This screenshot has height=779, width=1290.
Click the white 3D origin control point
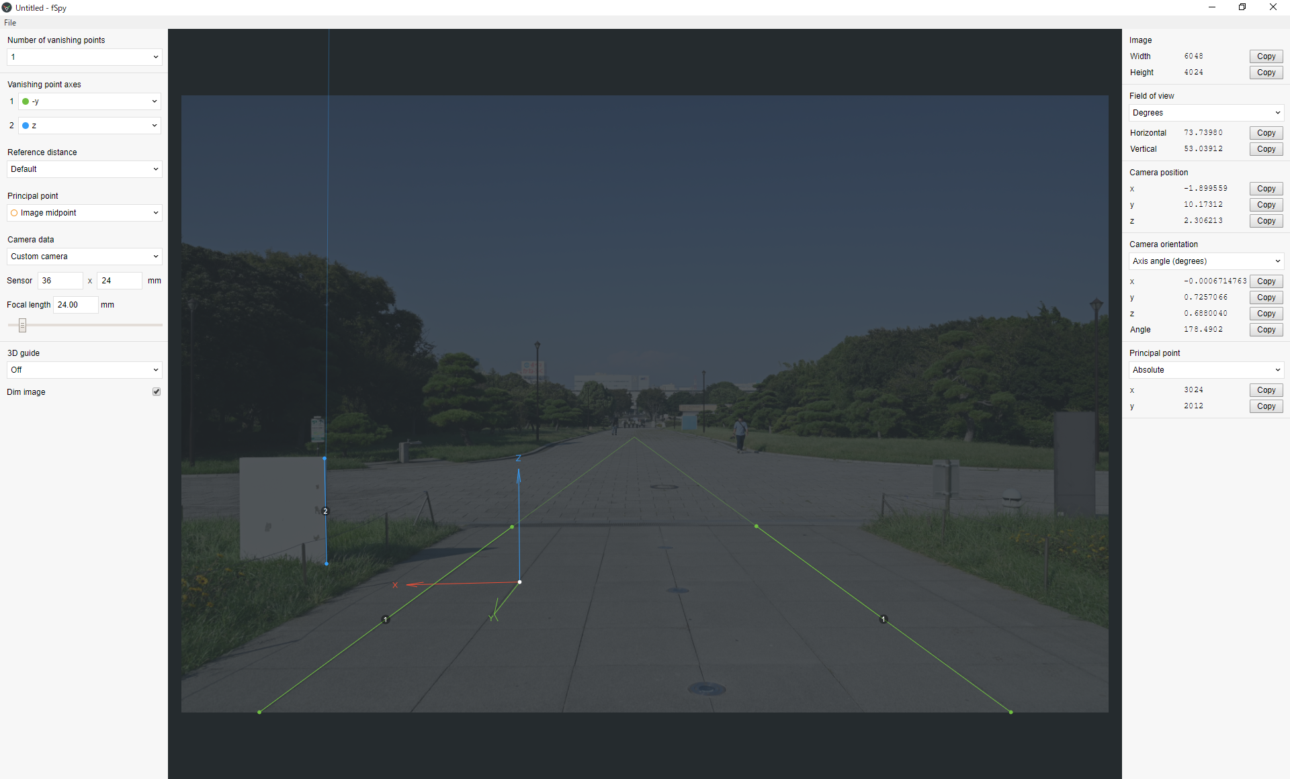(519, 582)
